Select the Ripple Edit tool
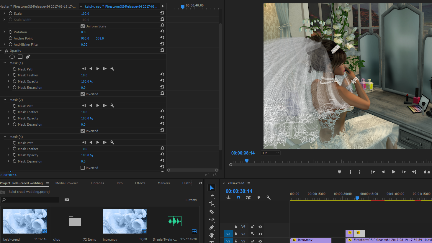The width and height of the screenshot is (432, 243). click(212, 203)
